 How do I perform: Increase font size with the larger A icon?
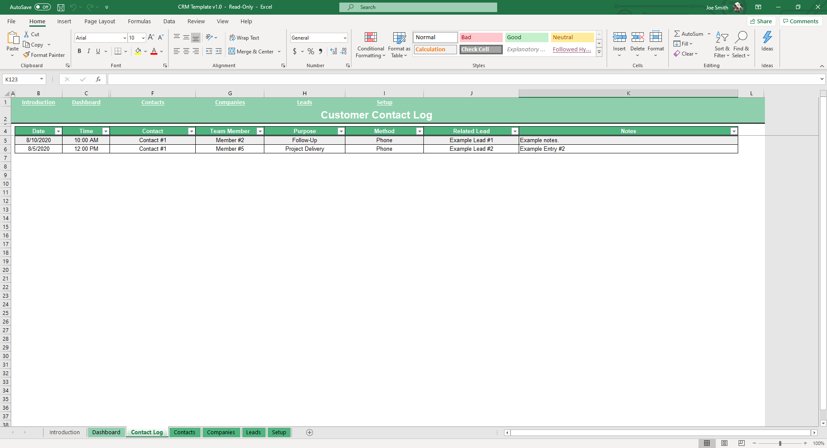(151, 38)
